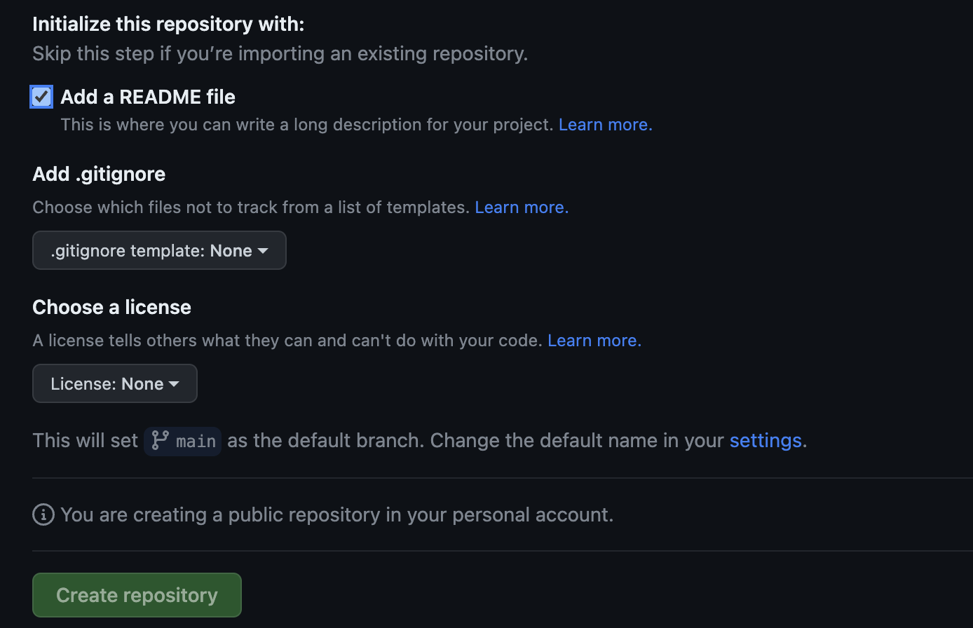
Task: Click the 'main' default branch name label
Action: coord(196,441)
